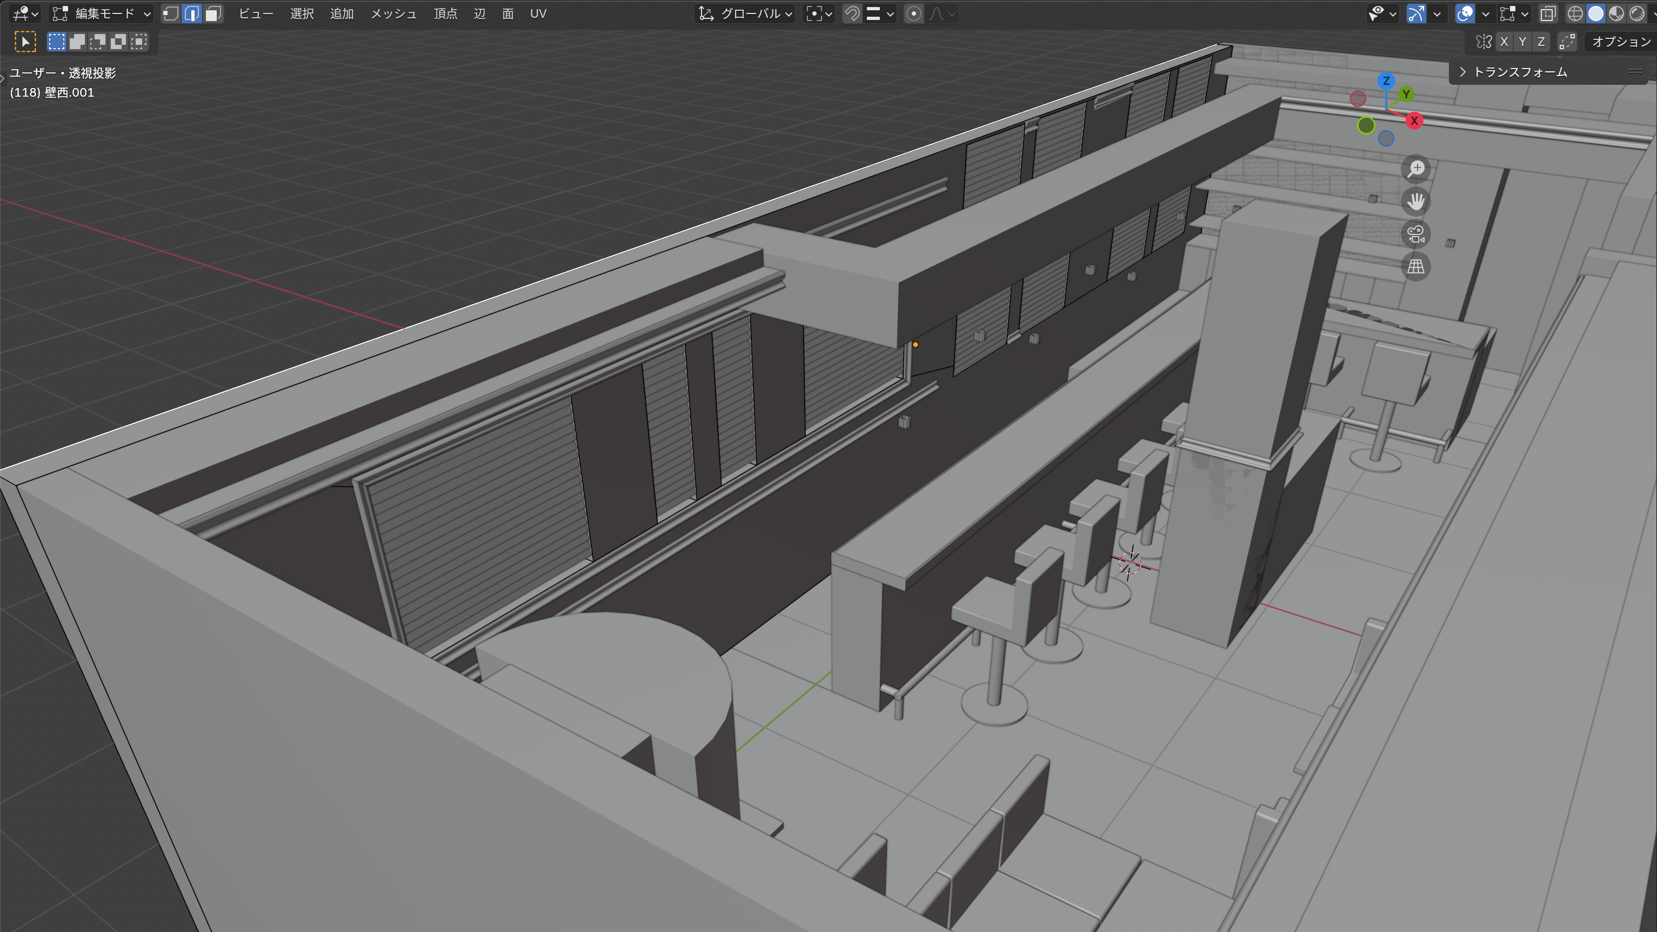Toggle X-ray view
Image resolution: width=1657 pixels, height=932 pixels.
[x=1548, y=14]
